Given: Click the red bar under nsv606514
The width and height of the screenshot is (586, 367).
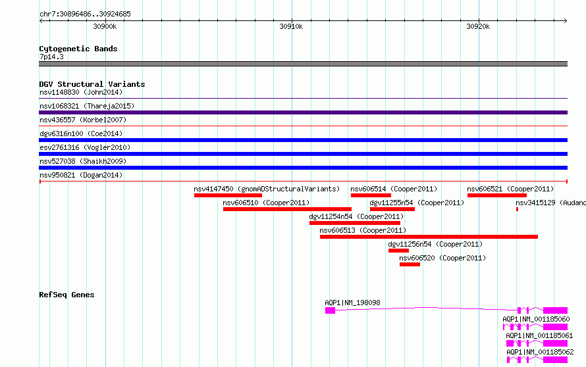Looking at the screenshot, I should (371, 195).
